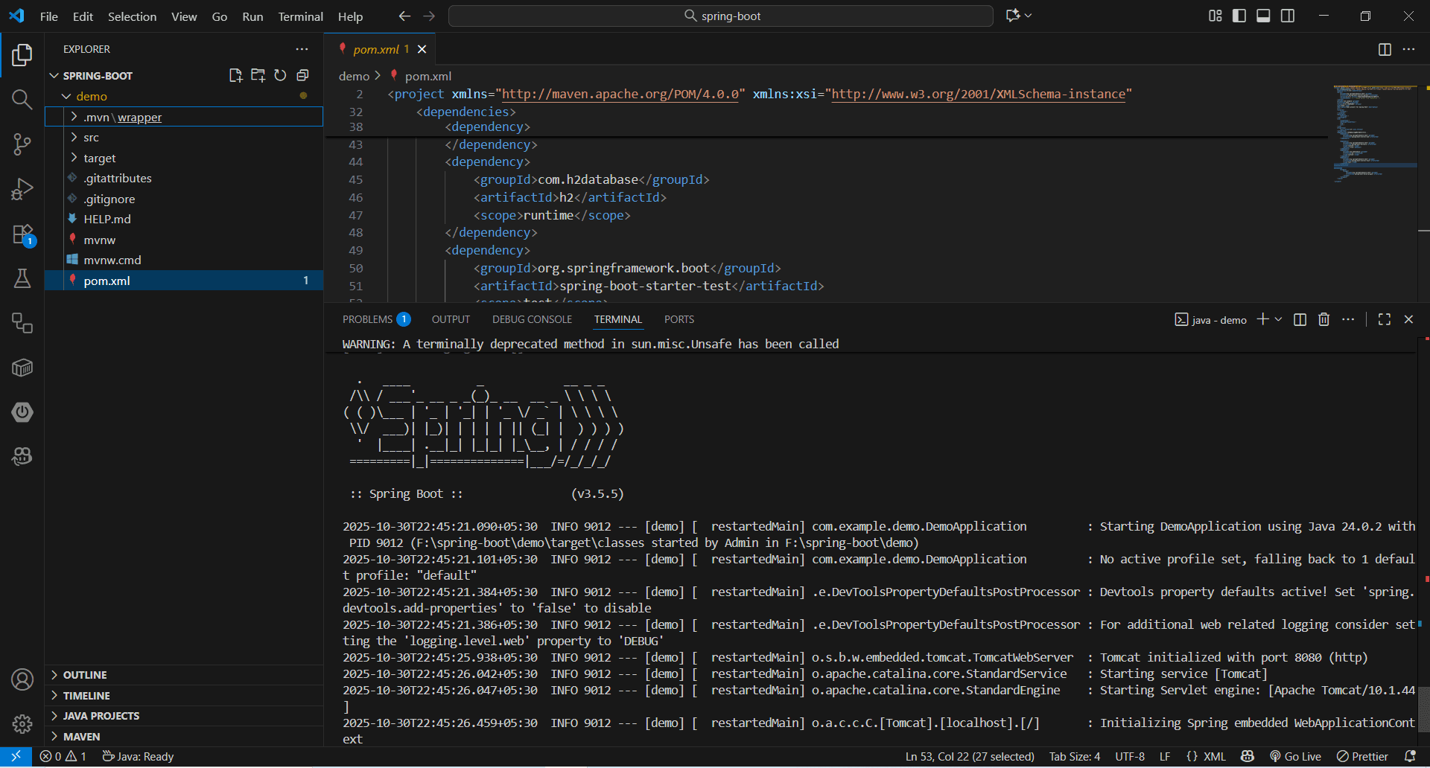Create a new folder in Explorer

[258, 75]
